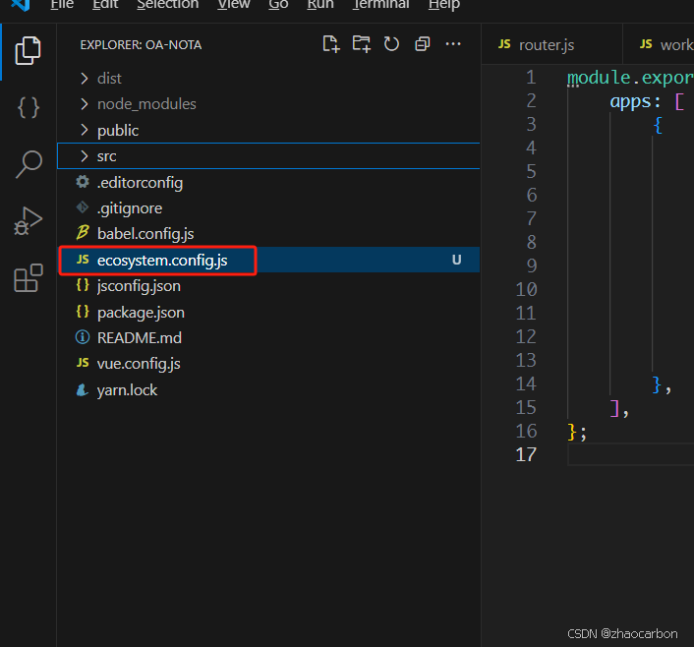Open the Run and Debug view
Screen dimensions: 694x647
click(29, 221)
